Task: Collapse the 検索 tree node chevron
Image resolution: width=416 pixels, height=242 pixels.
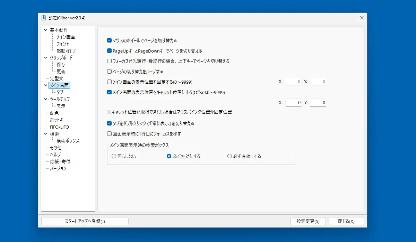Action: click(45, 134)
